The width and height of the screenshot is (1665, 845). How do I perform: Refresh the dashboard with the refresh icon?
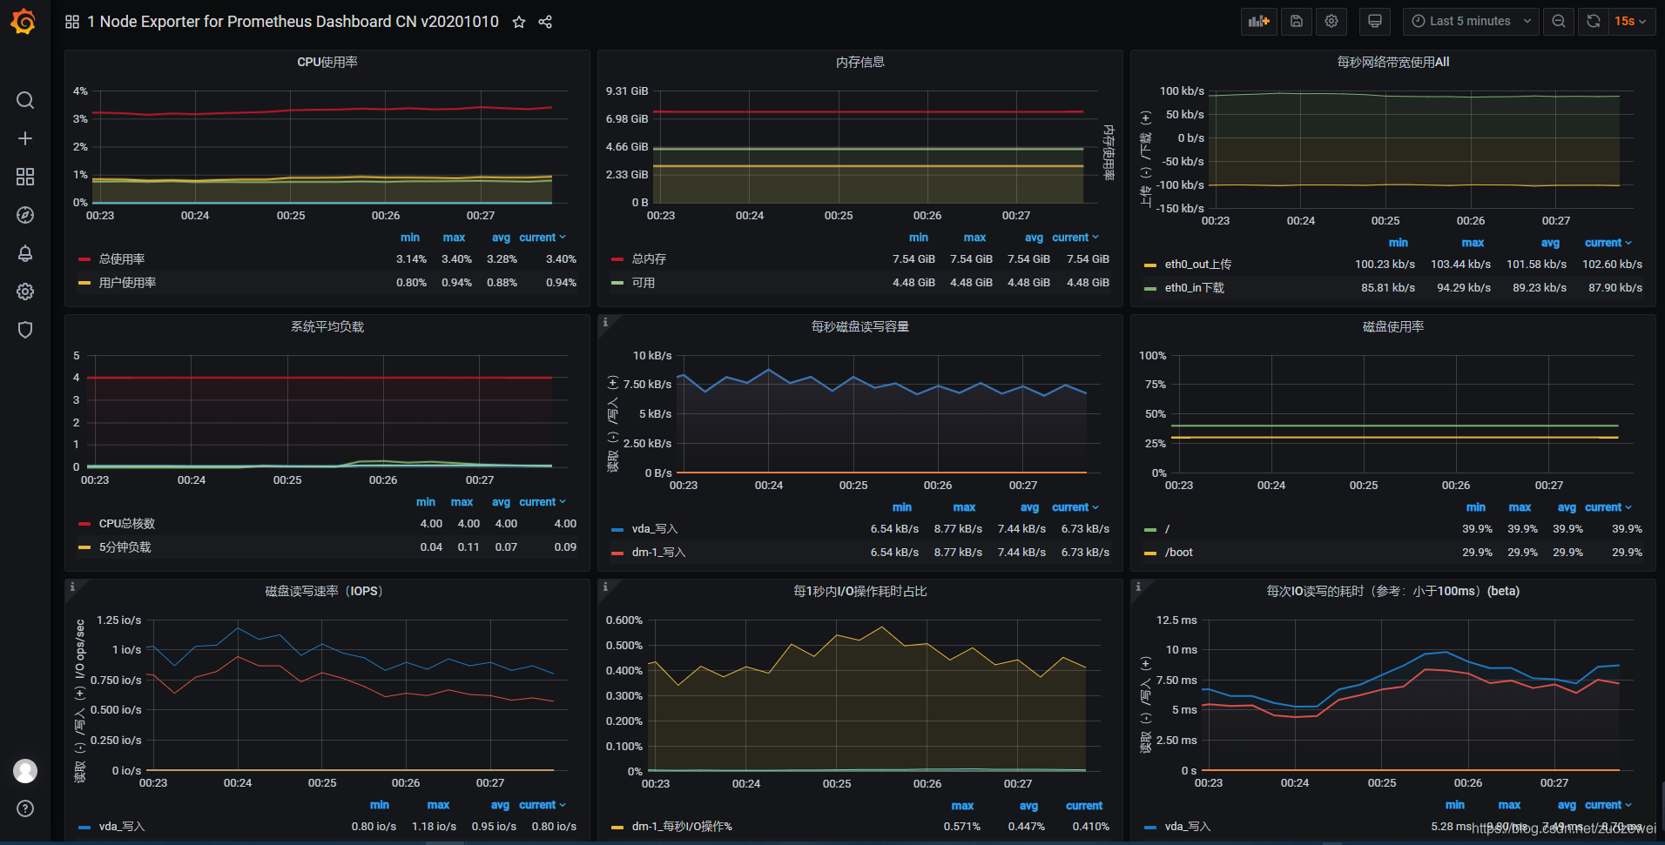[x=1594, y=21]
